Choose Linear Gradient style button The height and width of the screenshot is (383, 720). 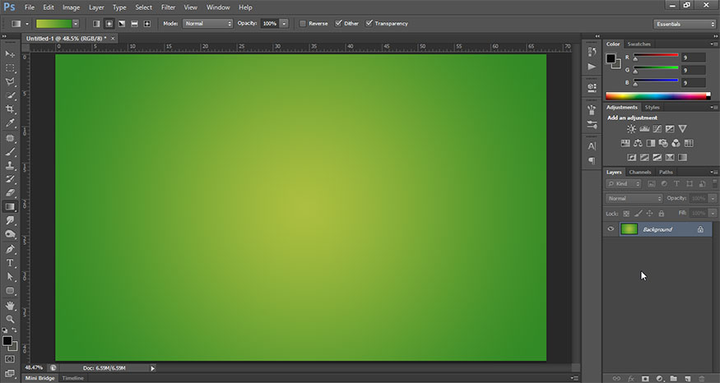tap(96, 23)
